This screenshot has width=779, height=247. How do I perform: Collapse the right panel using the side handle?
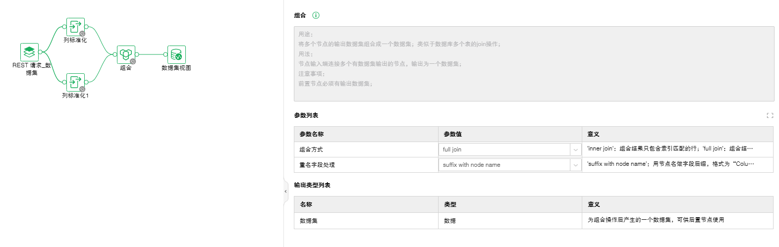[285, 191]
